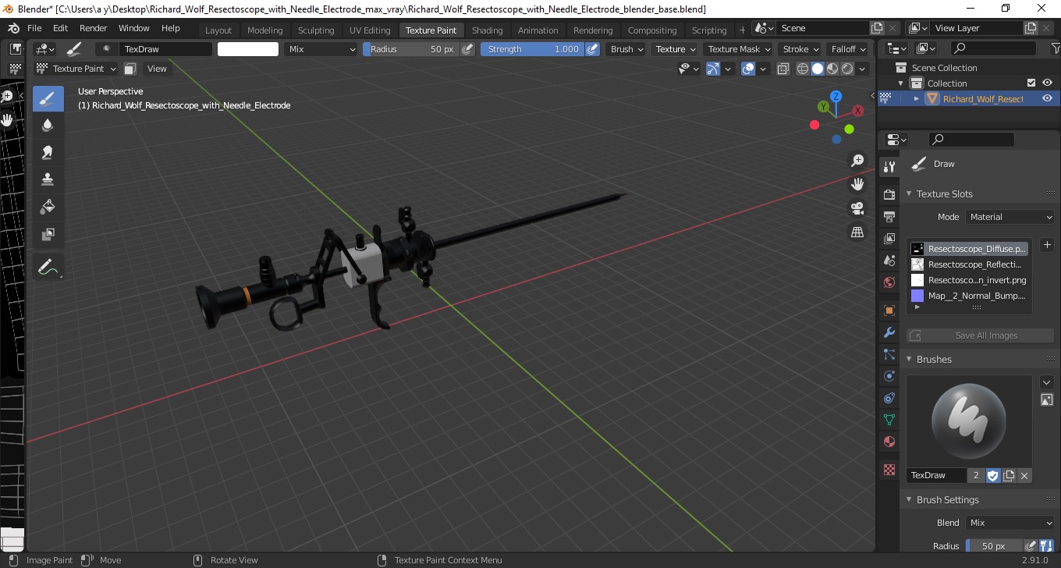
Task: Open the Object Constraints properties tab
Action: (x=889, y=398)
